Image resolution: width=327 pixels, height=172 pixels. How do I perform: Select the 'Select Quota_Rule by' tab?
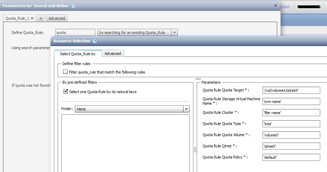tap(78, 53)
